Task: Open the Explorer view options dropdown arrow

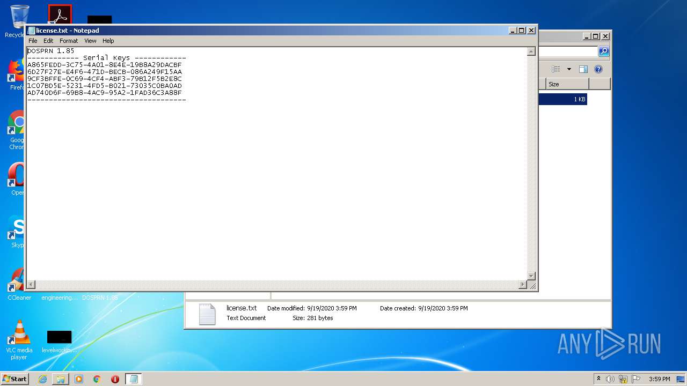Action: click(x=569, y=69)
